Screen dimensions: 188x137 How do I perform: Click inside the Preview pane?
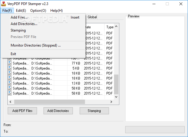point(155,69)
